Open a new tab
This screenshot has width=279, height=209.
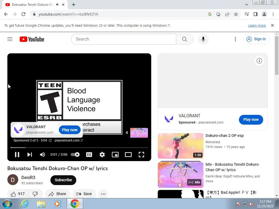(x=74, y=5)
